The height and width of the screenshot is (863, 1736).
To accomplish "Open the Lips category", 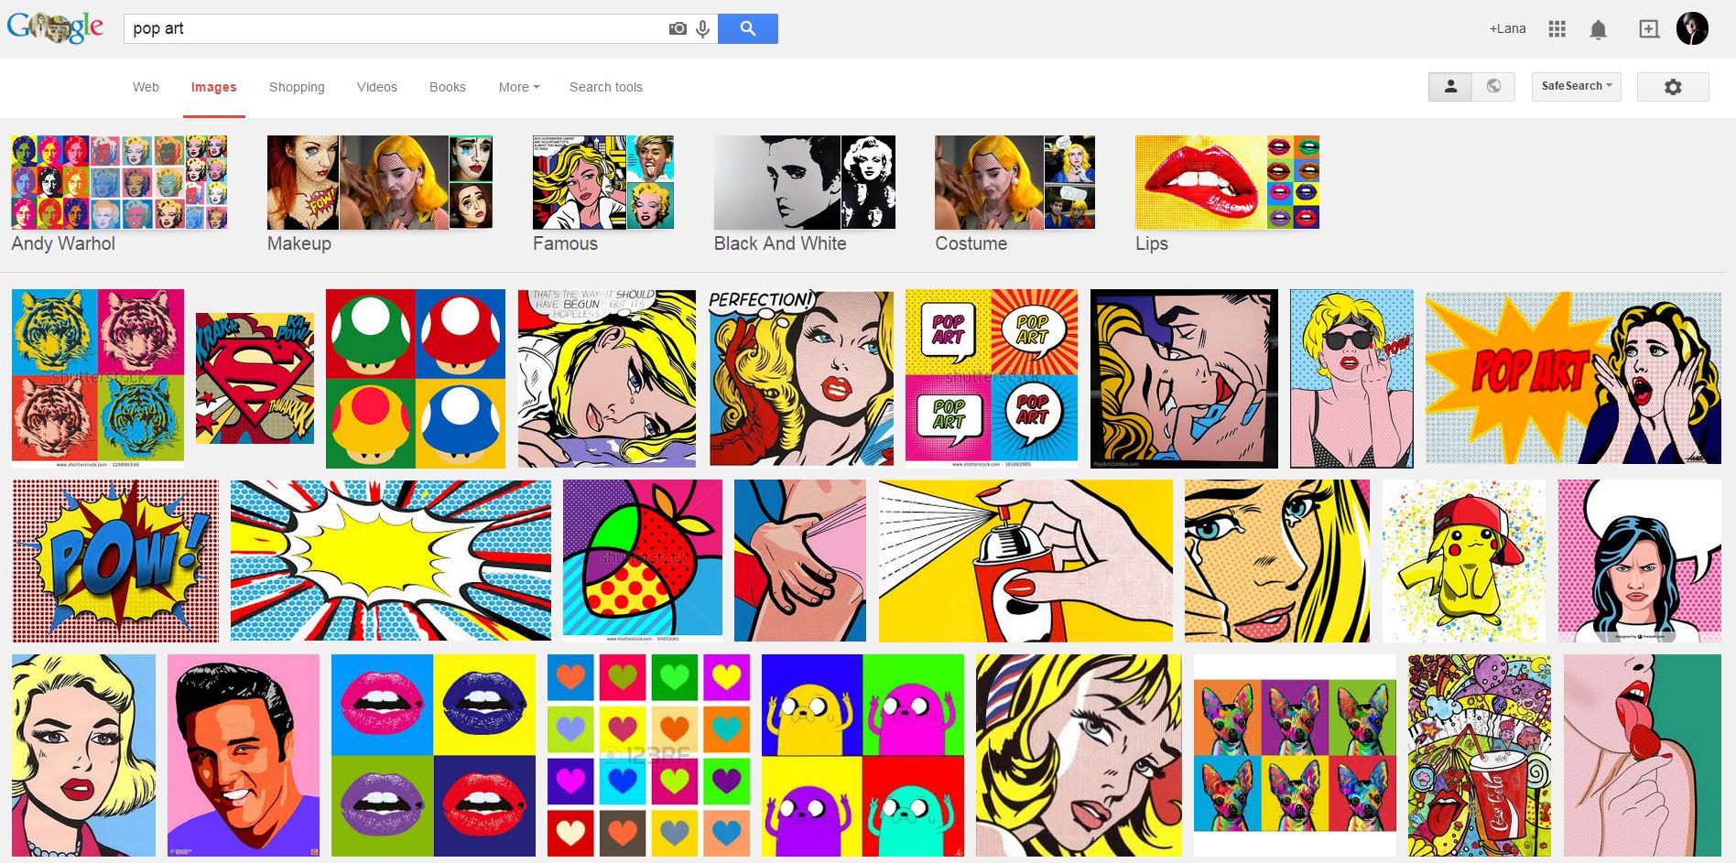I will 1227,195.
